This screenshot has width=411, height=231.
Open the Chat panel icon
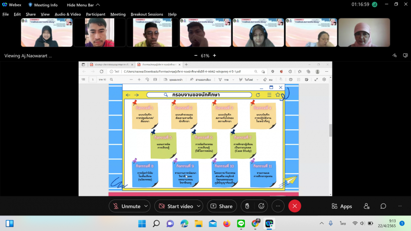pos(383,206)
